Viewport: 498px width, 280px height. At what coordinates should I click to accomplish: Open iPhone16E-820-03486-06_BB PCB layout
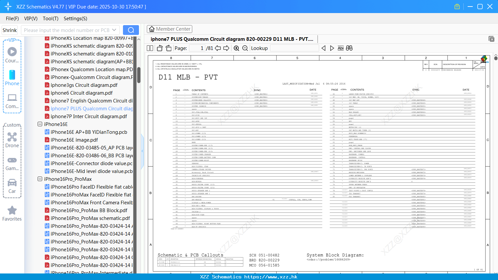click(89, 156)
